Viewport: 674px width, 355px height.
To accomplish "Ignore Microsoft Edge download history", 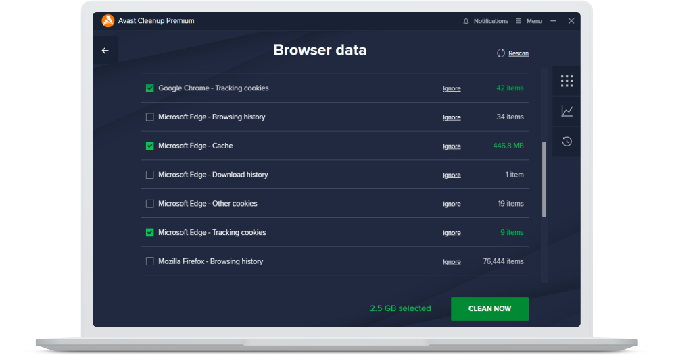I will click(452, 175).
